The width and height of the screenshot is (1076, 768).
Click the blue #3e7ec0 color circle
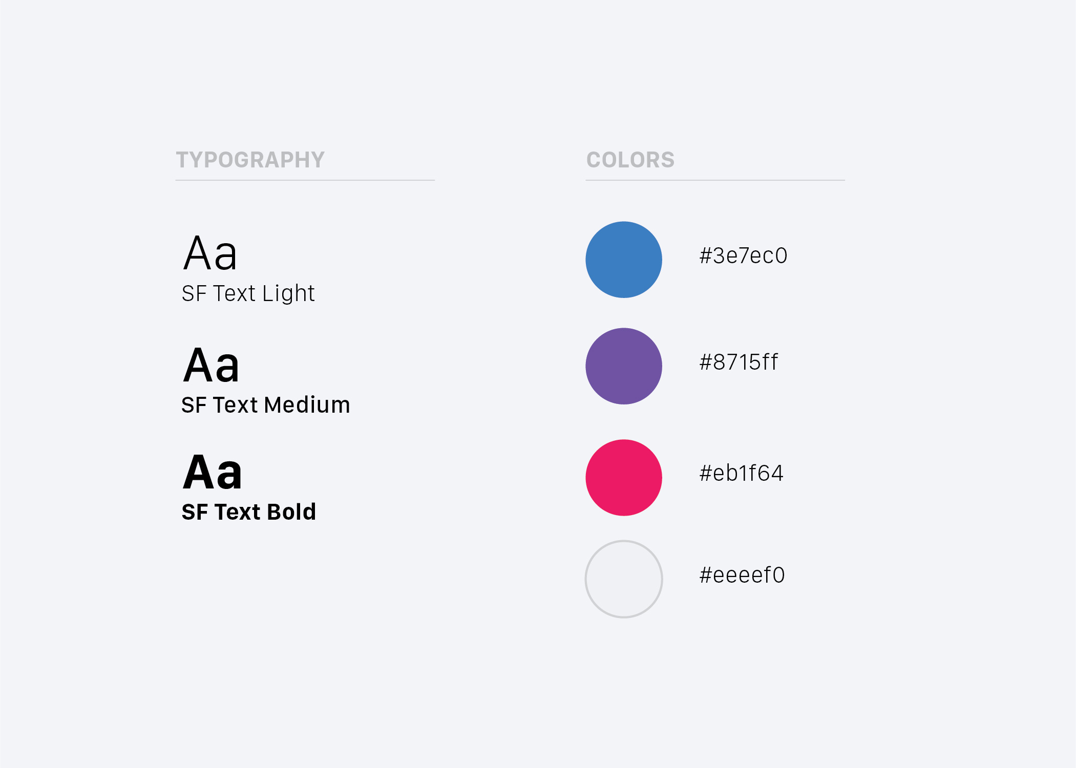(x=624, y=260)
